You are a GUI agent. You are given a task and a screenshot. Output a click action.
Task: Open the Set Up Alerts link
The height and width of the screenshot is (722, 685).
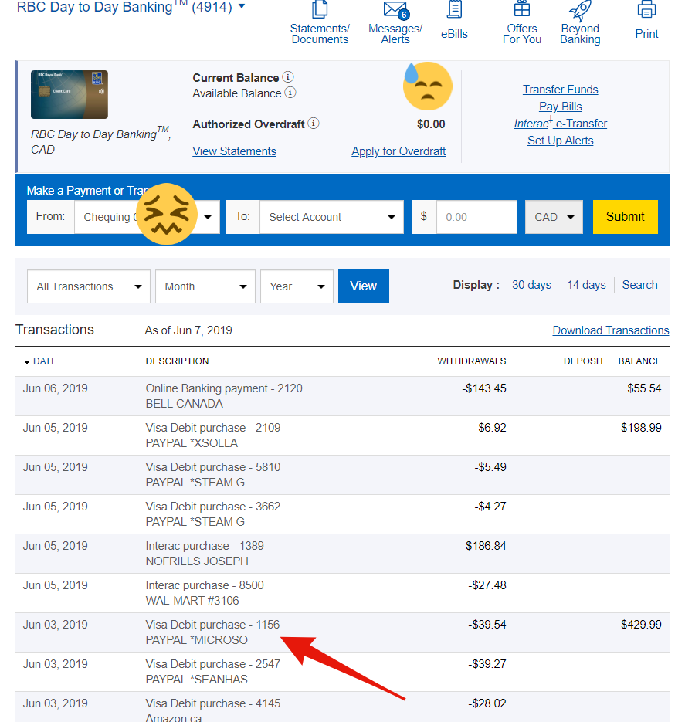point(560,141)
